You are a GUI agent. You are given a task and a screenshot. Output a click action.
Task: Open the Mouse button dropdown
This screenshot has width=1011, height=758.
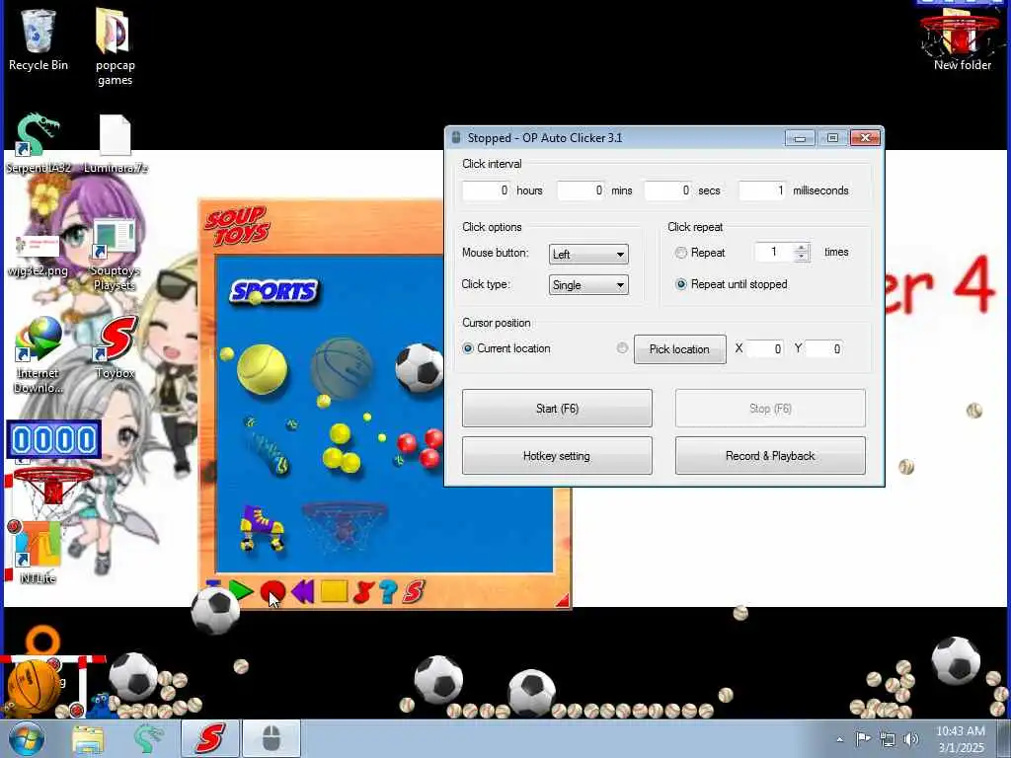point(588,254)
